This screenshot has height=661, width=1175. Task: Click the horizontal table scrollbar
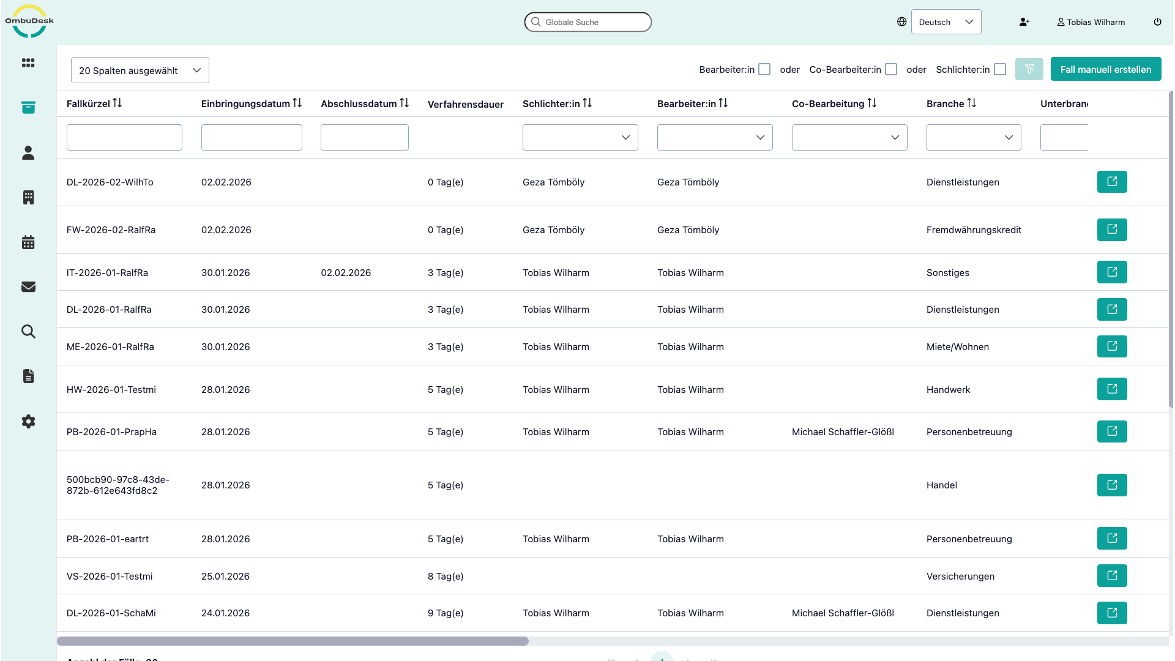click(293, 641)
